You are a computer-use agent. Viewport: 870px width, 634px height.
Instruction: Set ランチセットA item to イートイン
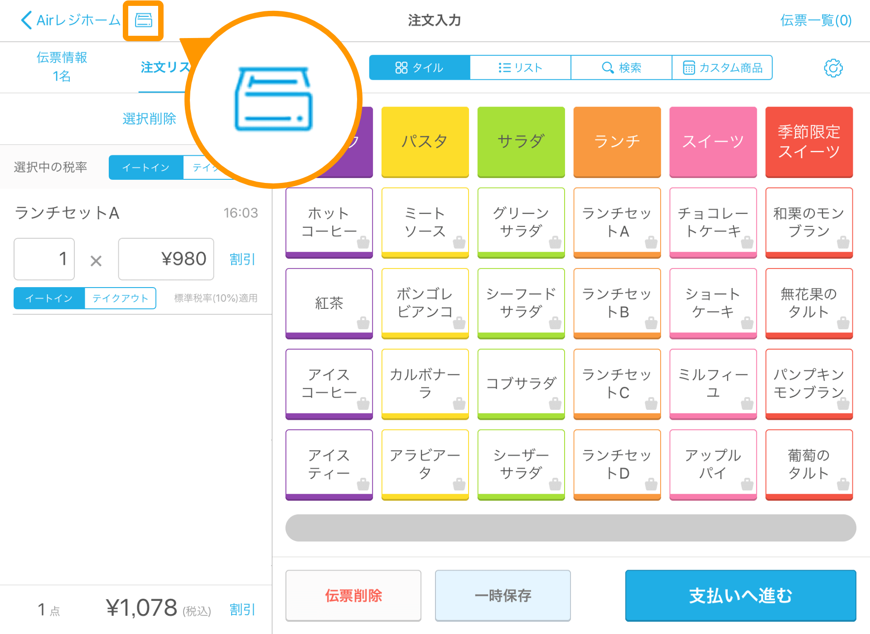click(x=49, y=298)
